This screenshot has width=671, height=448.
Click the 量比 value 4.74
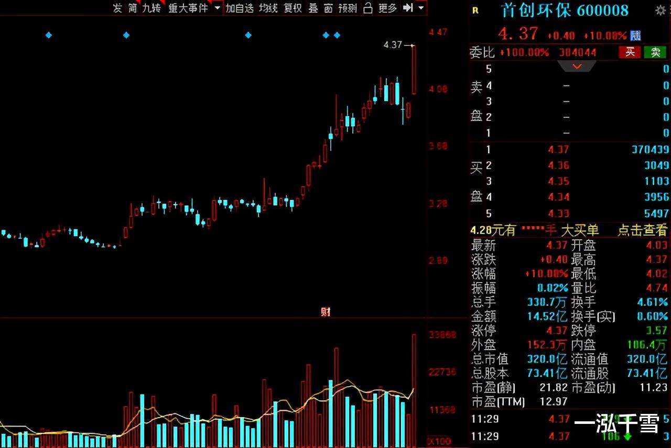click(657, 288)
